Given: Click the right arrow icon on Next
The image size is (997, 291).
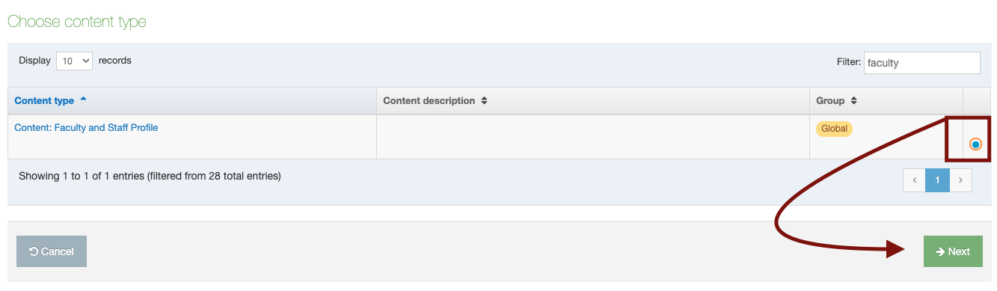Looking at the screenshot, I should [x=940, y=251].
